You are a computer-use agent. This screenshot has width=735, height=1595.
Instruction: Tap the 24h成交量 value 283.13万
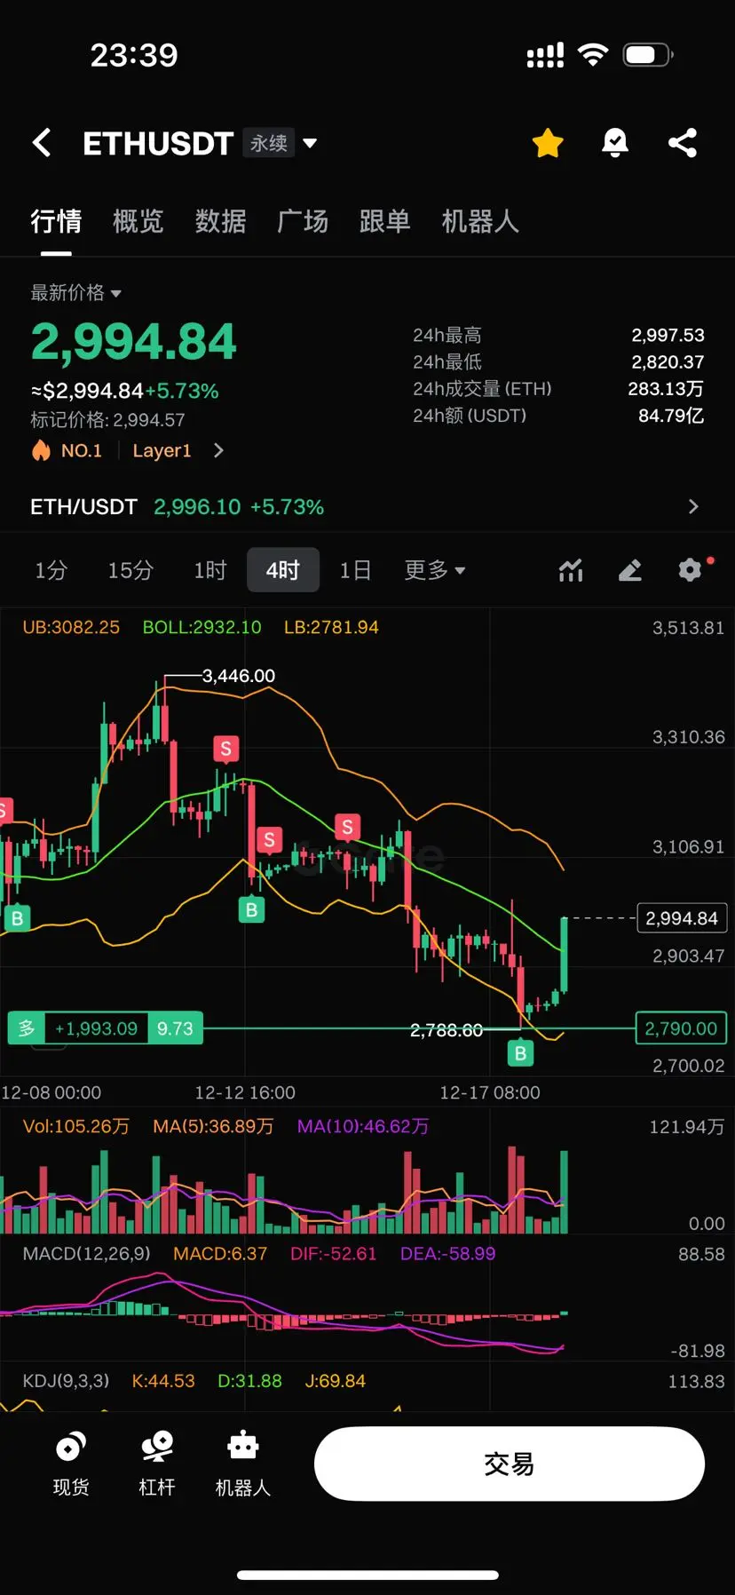click(666, 388)
